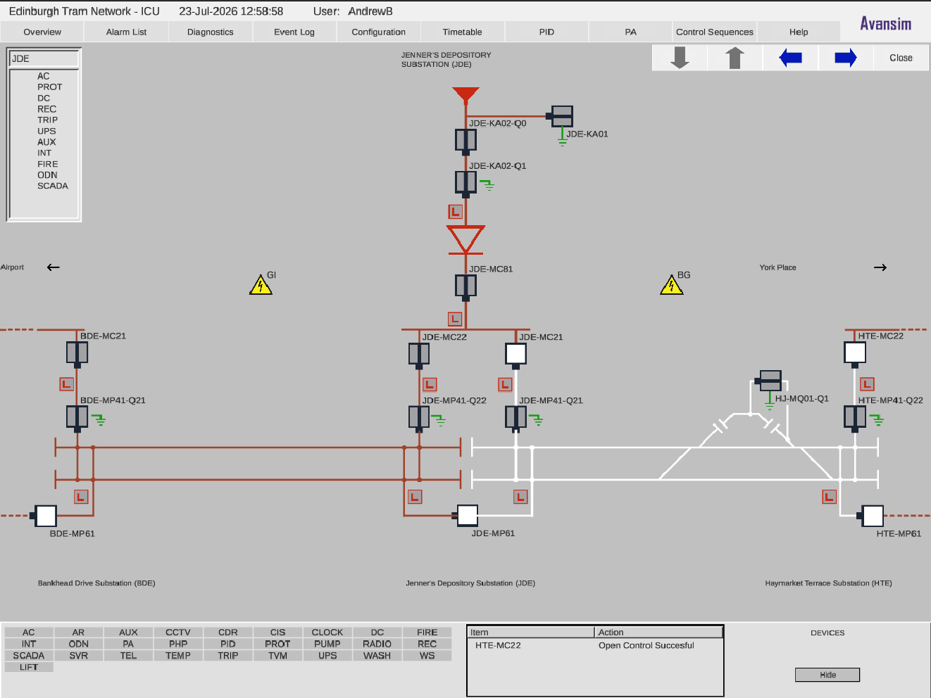Screen dimensions: 931x698
Task: Open the Overview menu
Action: pyautogui.click(x=42, y=32)
